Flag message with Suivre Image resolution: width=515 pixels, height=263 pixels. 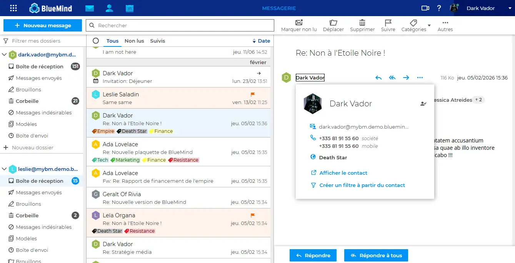(388, 26)
